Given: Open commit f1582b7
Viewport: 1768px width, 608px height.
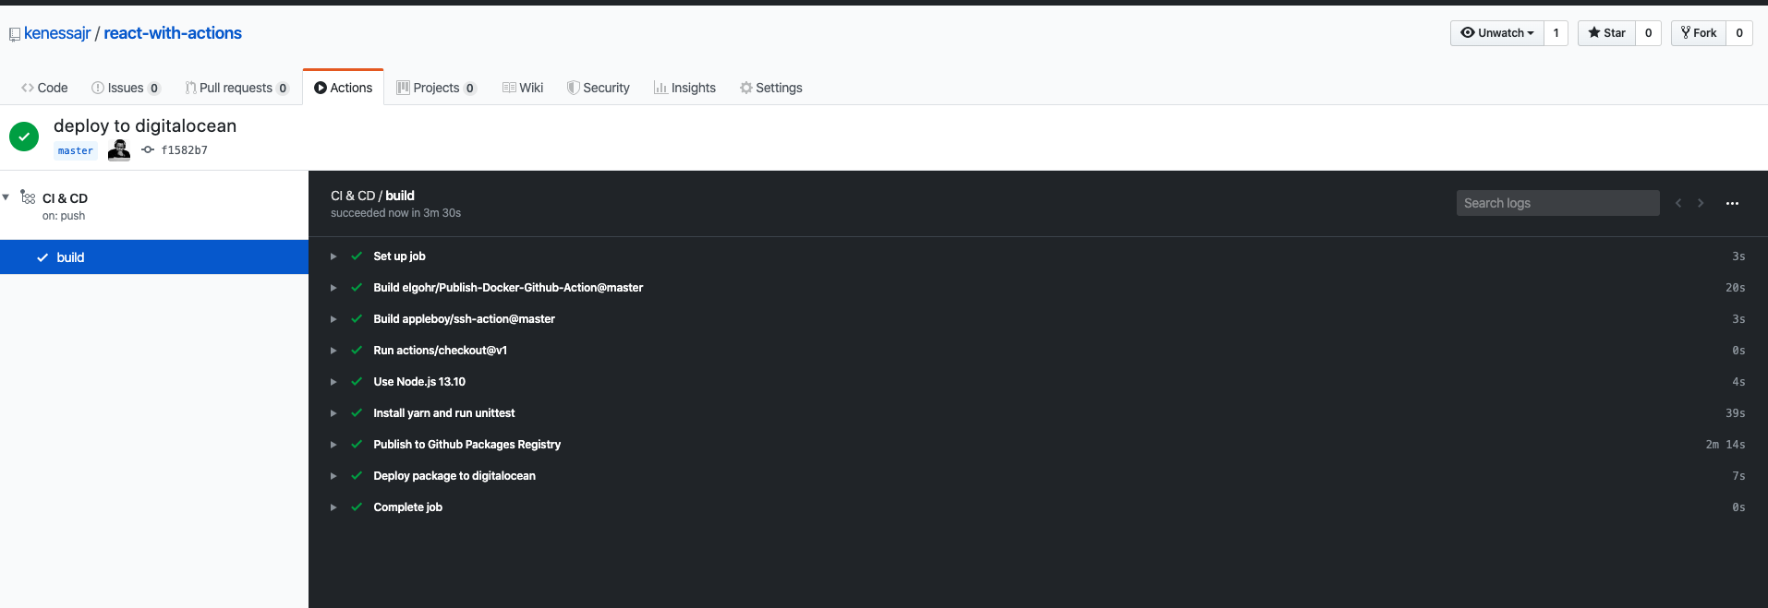Looking at the screenshot, I should tap(184, 150).
